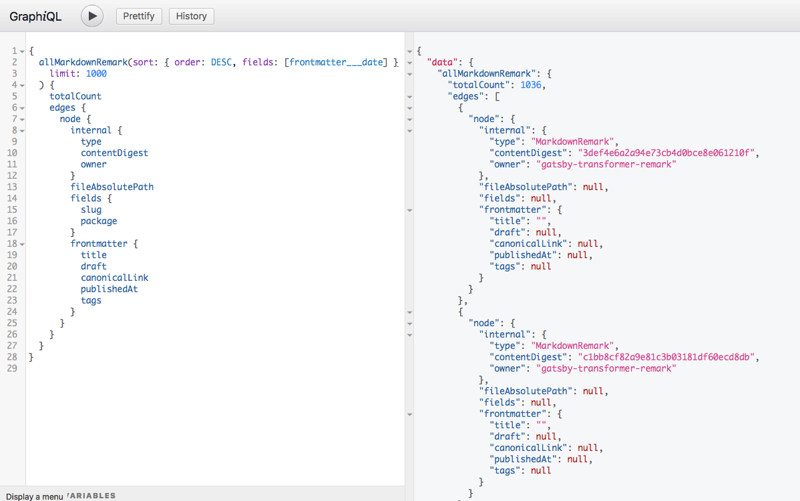Open the History panel
The width and height of the screenshot is (800, 501).
191,15
